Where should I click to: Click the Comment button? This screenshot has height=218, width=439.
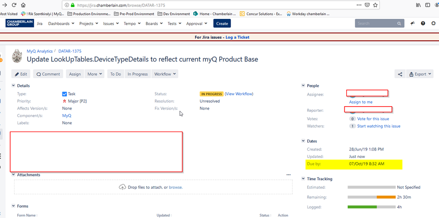click(48, 74)
